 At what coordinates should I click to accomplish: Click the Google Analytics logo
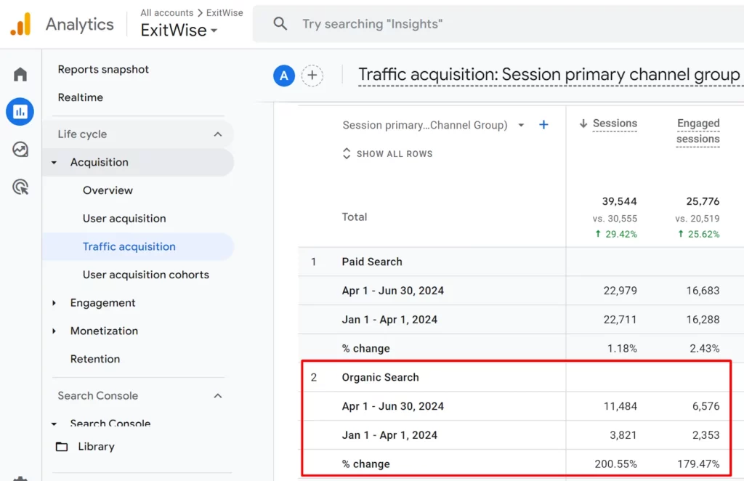click(x=20, y=23)
